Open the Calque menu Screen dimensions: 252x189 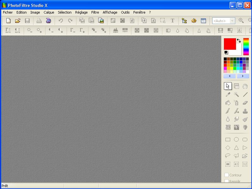pos(49,12)
